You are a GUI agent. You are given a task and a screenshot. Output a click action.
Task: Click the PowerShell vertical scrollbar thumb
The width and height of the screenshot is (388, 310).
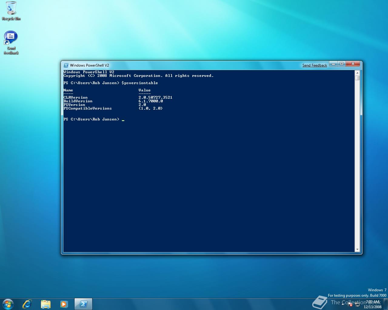pyautogui.click(x=357, y=78)
